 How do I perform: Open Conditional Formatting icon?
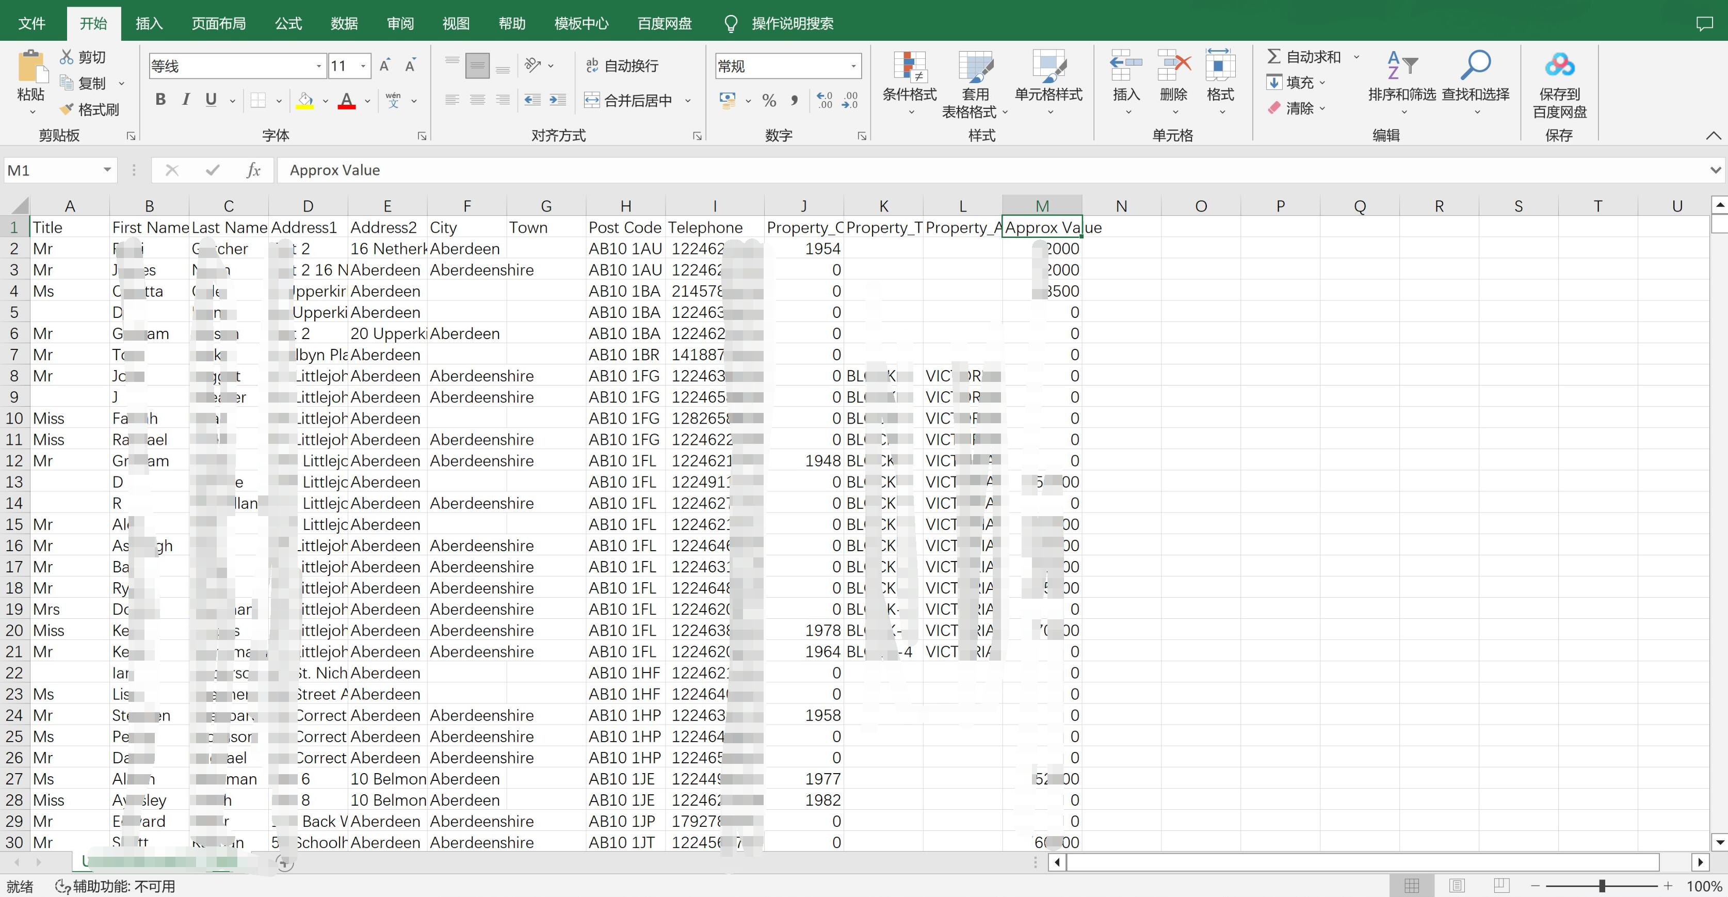coord(910,67)
